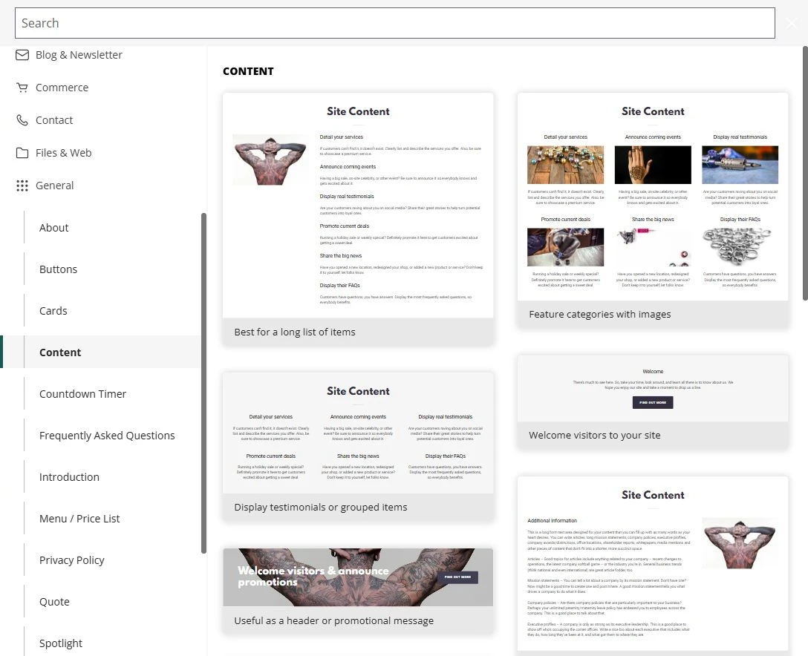808x656 pixels.
Task: Select the Menu / Price List subcategory
Action: pos(79,519)
